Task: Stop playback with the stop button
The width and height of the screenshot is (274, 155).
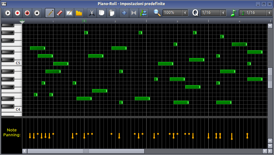Action: point(37,13)
